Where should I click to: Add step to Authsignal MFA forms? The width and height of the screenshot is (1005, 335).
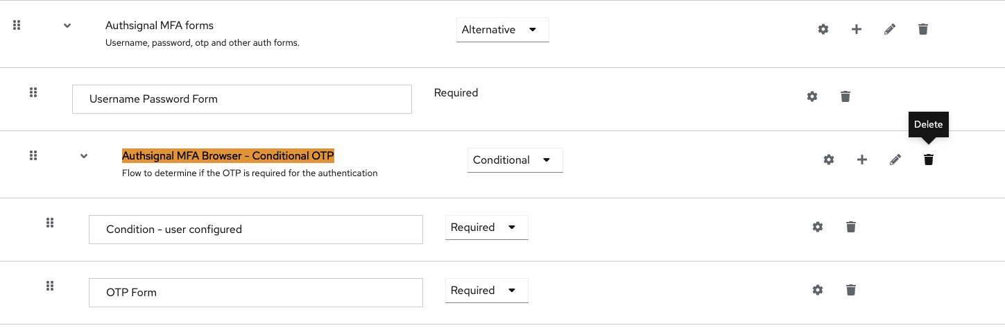click(x=857, y=29)
